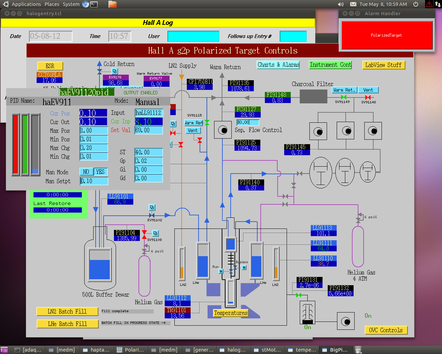Open terminal from top panel launcher

[x=94, y=4]
